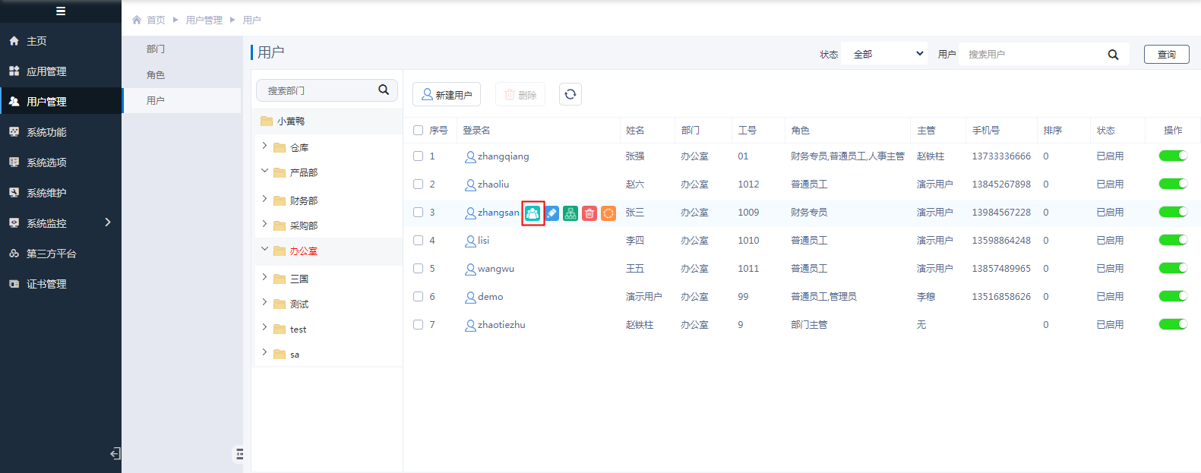Click the 新建用户 button
This screenshot has height=473, width=1201.
[x=447, y=94]
